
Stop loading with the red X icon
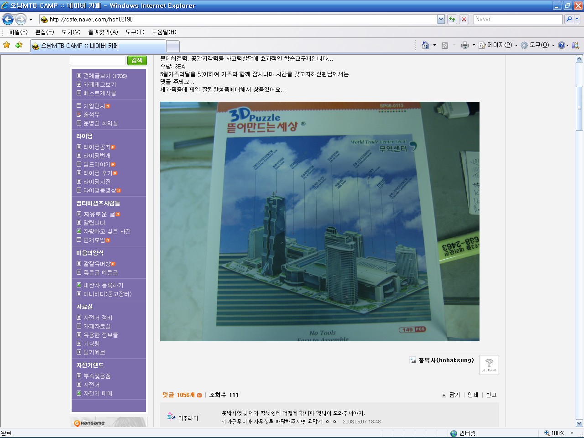click(x=464, y=19)
